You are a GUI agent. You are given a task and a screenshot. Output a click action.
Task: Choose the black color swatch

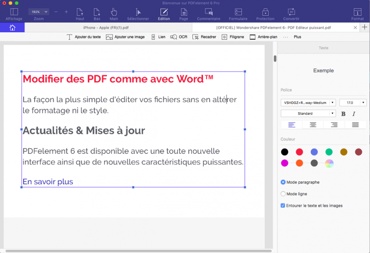284,152
